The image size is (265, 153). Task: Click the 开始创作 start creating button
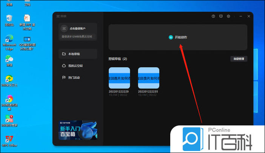coord(178,37)
